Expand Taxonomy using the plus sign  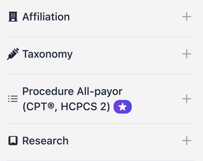[x=186, y=54]
